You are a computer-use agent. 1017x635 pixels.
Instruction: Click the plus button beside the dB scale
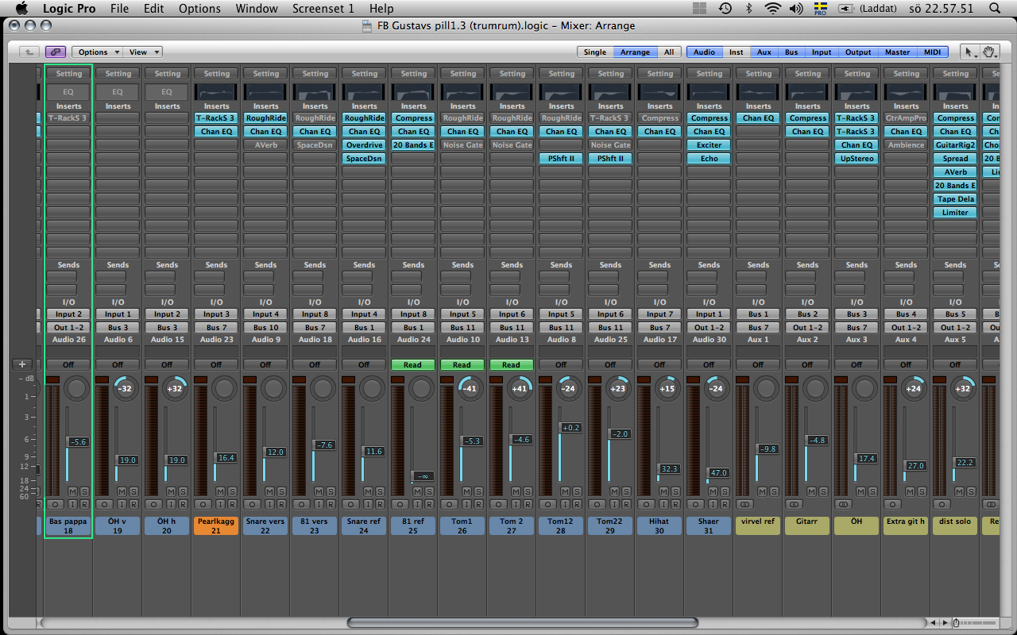coord(21,364)
